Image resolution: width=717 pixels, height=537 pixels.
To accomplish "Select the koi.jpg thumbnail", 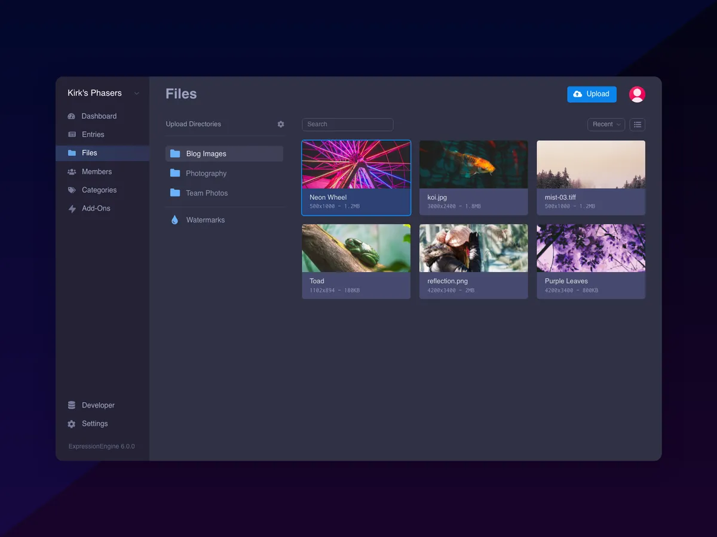I will pyautogui.click(x=473, y=163).
